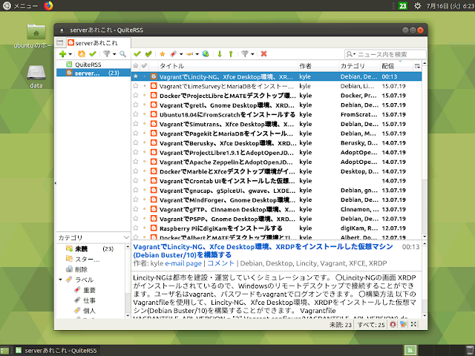
Task: Toggle star on VagrantでLimeSurvey row
Action: (x=136, y=86)
